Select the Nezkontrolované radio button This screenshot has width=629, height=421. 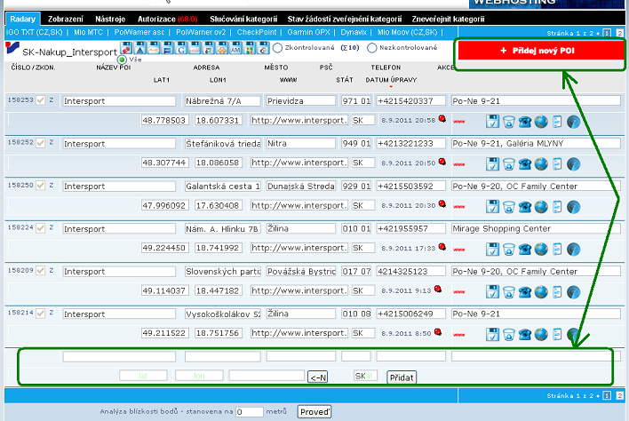coord(372,47)
